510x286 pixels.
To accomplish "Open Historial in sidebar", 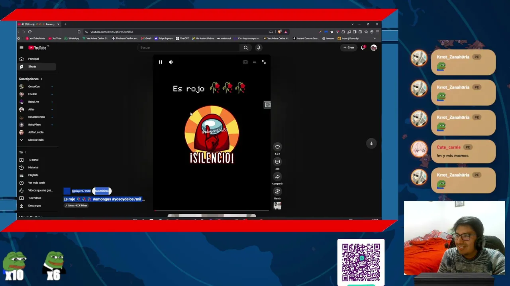I will [x=37, y=168].
